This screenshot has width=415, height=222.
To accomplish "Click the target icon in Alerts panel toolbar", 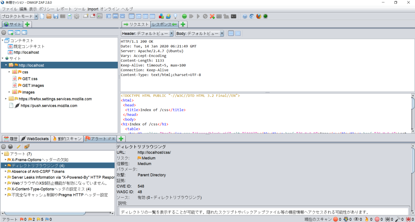I will [4, 147].
